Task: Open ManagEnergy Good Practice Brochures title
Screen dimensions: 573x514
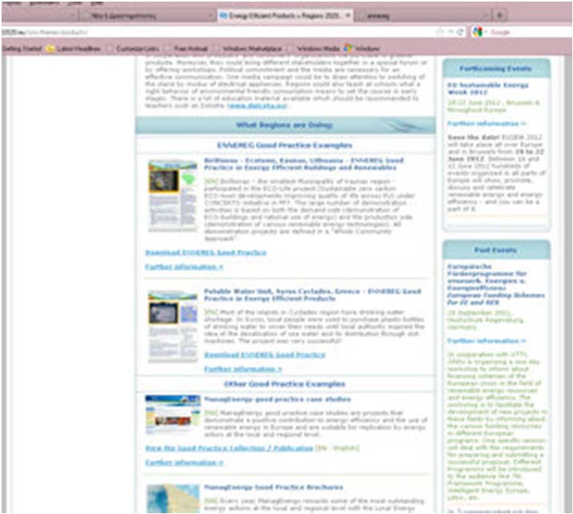Action: tap(273, 488)
